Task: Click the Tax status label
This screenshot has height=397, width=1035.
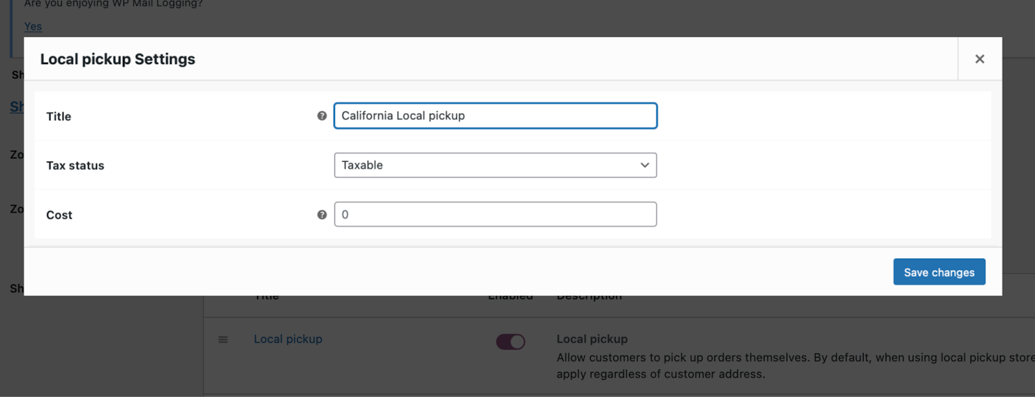Action: coord(75,166)
